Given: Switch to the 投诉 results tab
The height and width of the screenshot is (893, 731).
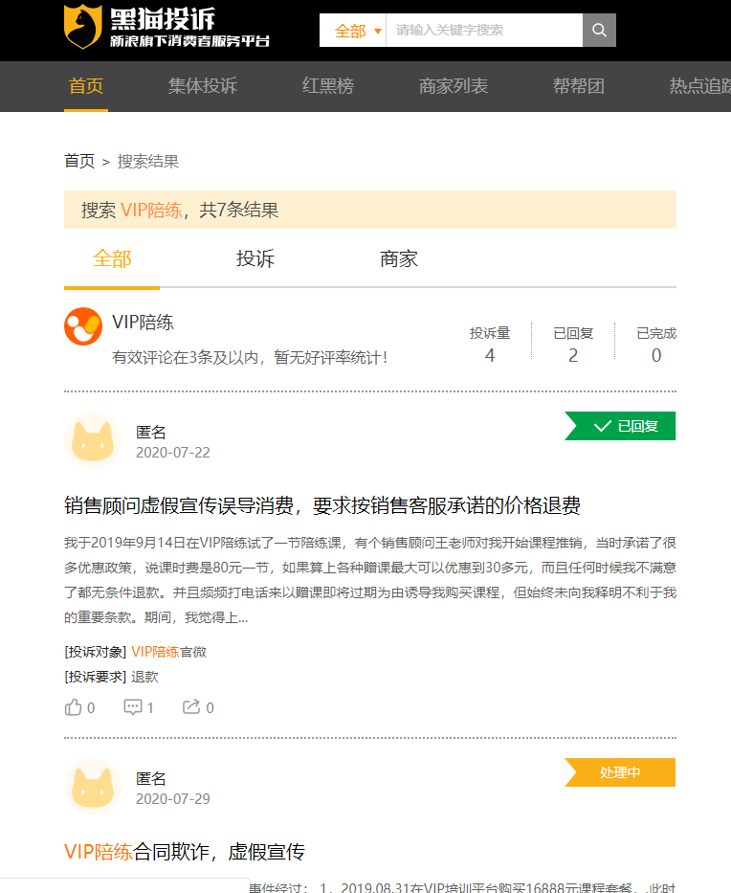Looking at the screenshot, I should [x=255, y=259].
